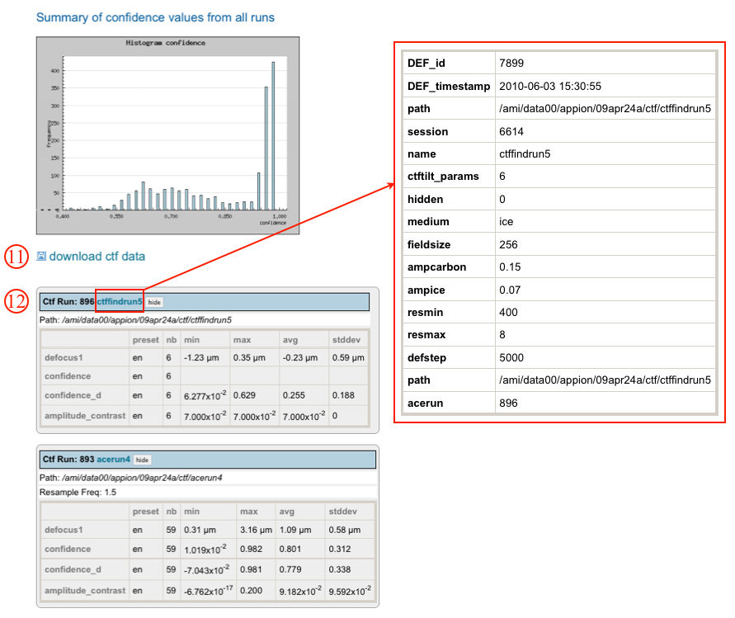Hide the Ctf Run 896 table
The width and height of the screenshot is (735, 618).
point(154,303)
